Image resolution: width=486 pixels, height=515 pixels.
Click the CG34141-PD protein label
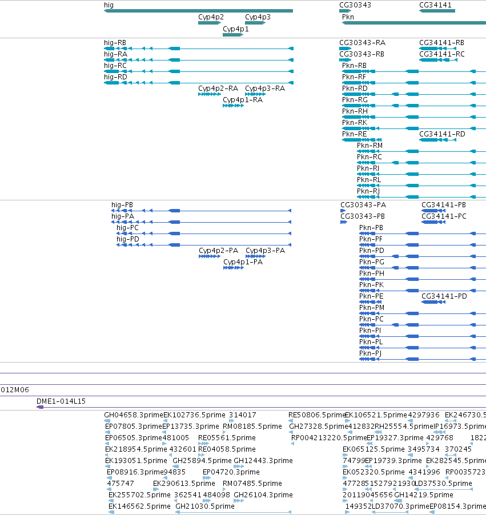(444, 296)
